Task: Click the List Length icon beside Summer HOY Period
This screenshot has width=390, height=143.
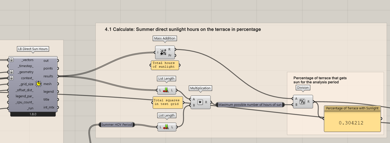Action: [x=166, y=127]
